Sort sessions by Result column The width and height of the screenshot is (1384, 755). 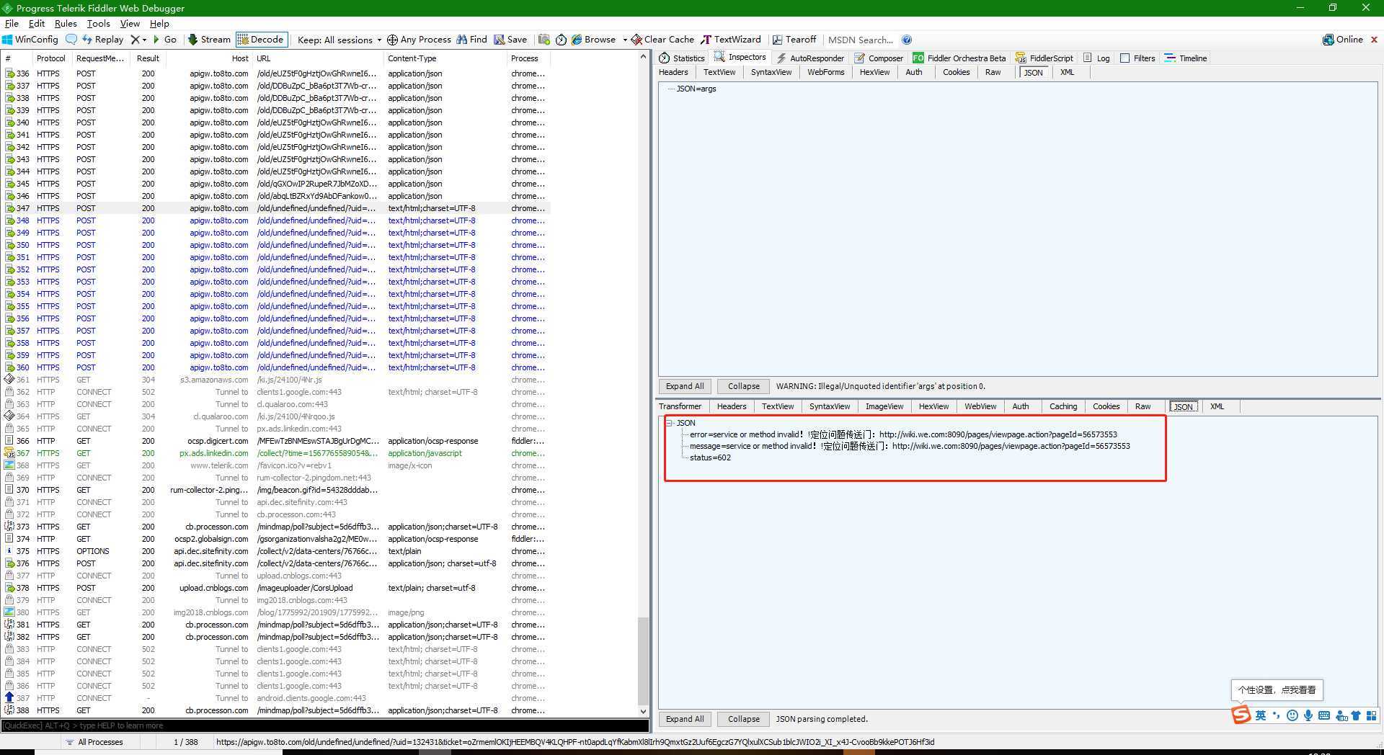point(148,58)
